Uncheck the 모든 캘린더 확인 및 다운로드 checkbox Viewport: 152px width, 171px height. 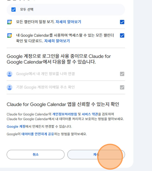[122, 36]
